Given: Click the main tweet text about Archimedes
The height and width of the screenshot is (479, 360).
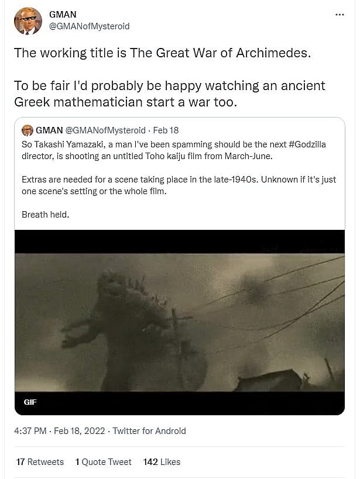Looking at the screenshot, I should click(x=169, y=78).
